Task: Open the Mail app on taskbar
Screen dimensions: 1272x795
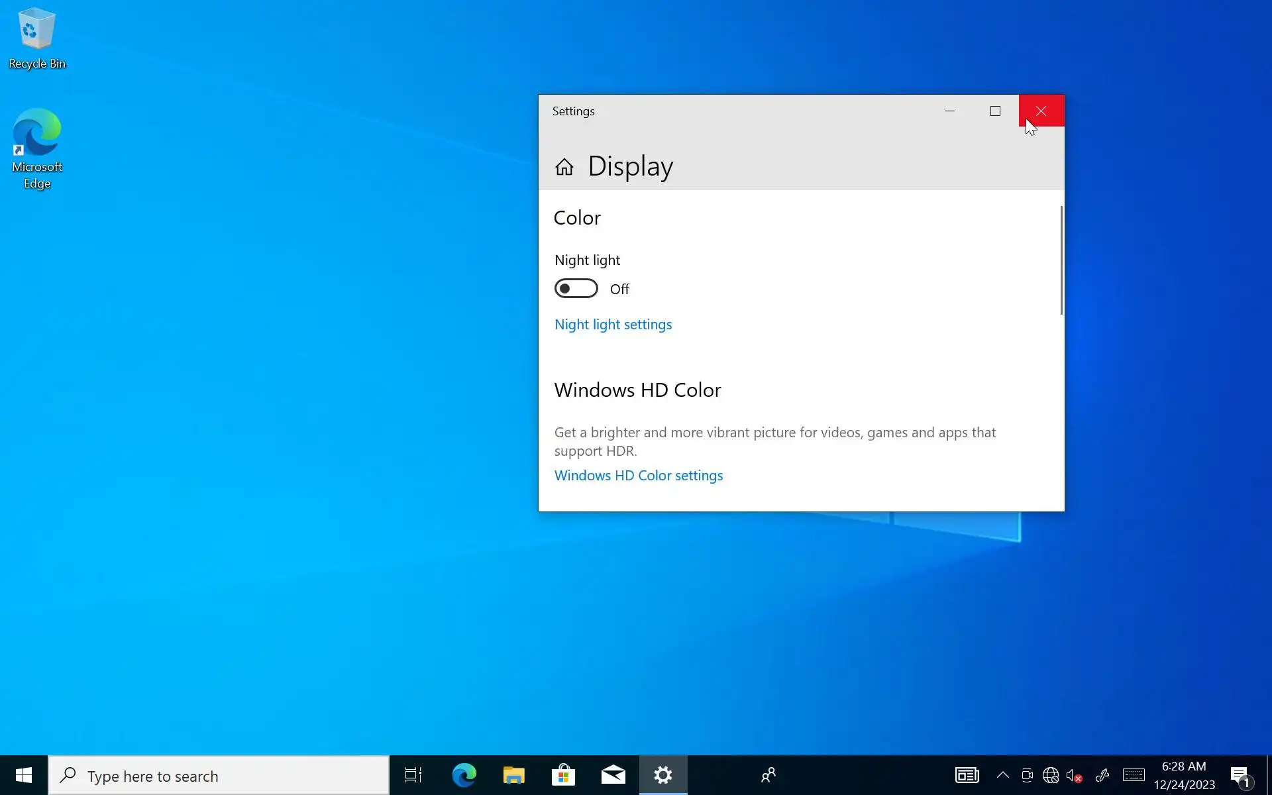Action: pos(613,775)
